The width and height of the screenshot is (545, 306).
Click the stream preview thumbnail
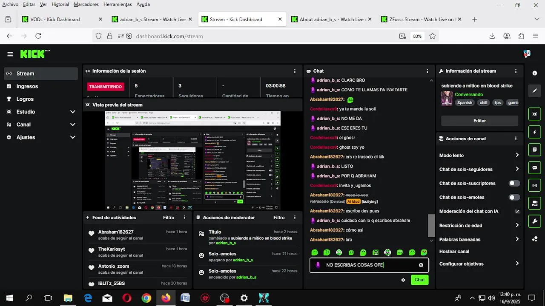pyautogui.click(x=192, y=161)
